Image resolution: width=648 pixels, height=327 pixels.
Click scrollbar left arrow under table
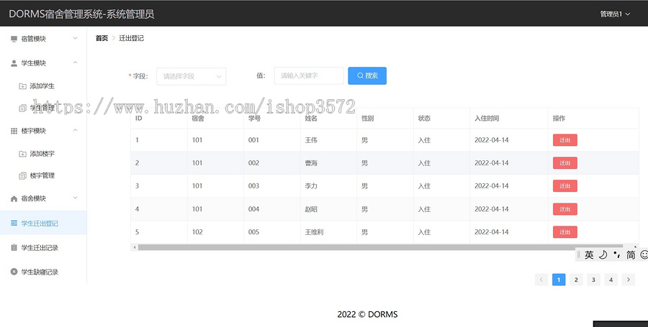pyautogui.click(x=135, y=247)
